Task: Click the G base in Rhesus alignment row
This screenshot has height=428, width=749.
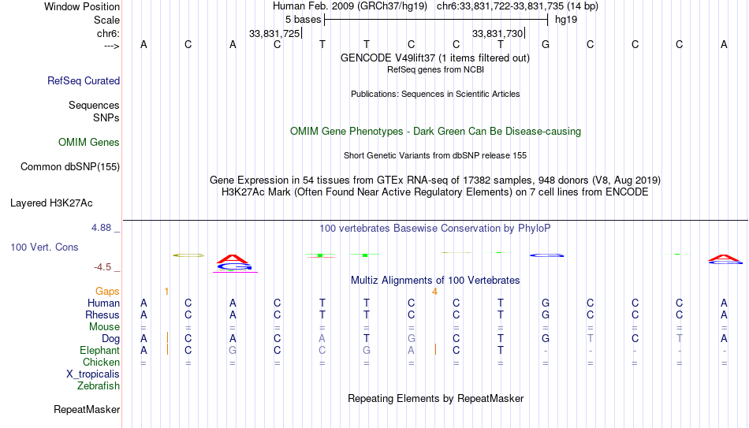Action: point(546,314)
